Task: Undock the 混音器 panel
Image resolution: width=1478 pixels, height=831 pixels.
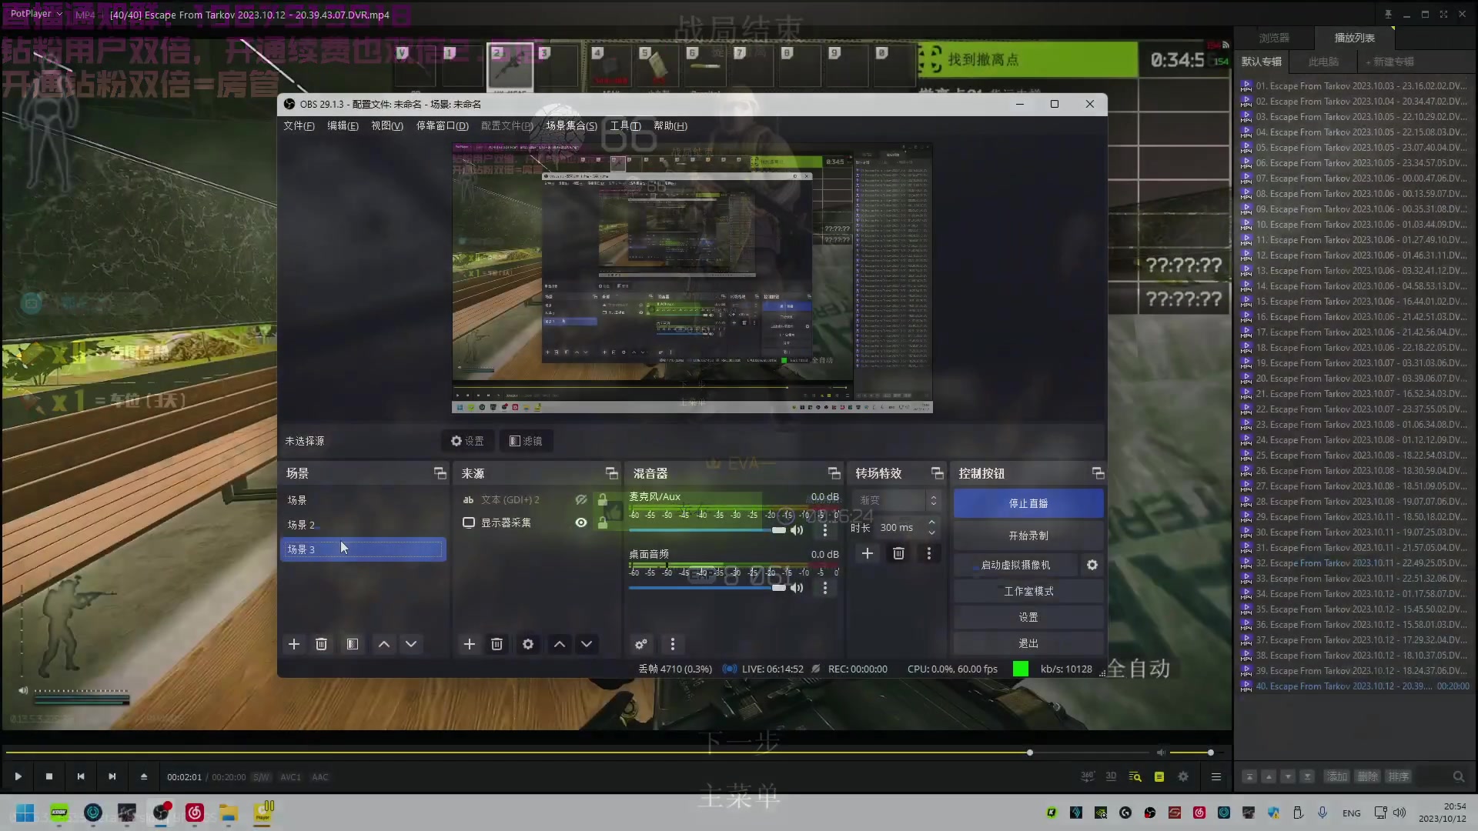Action: click(x=834, y=473)
